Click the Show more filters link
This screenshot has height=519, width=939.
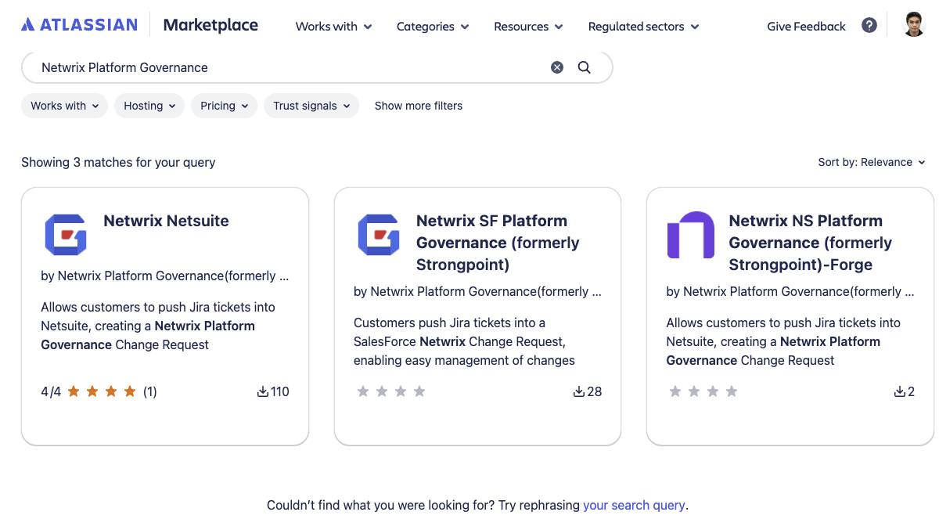pyautogui.click(x=418, y=105)
